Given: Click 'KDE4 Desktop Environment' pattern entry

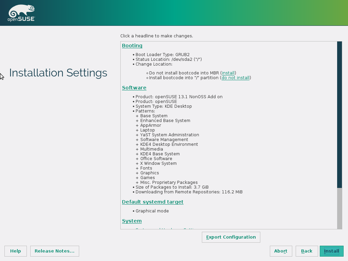Looking at the screenshot, I should (169, 144).
